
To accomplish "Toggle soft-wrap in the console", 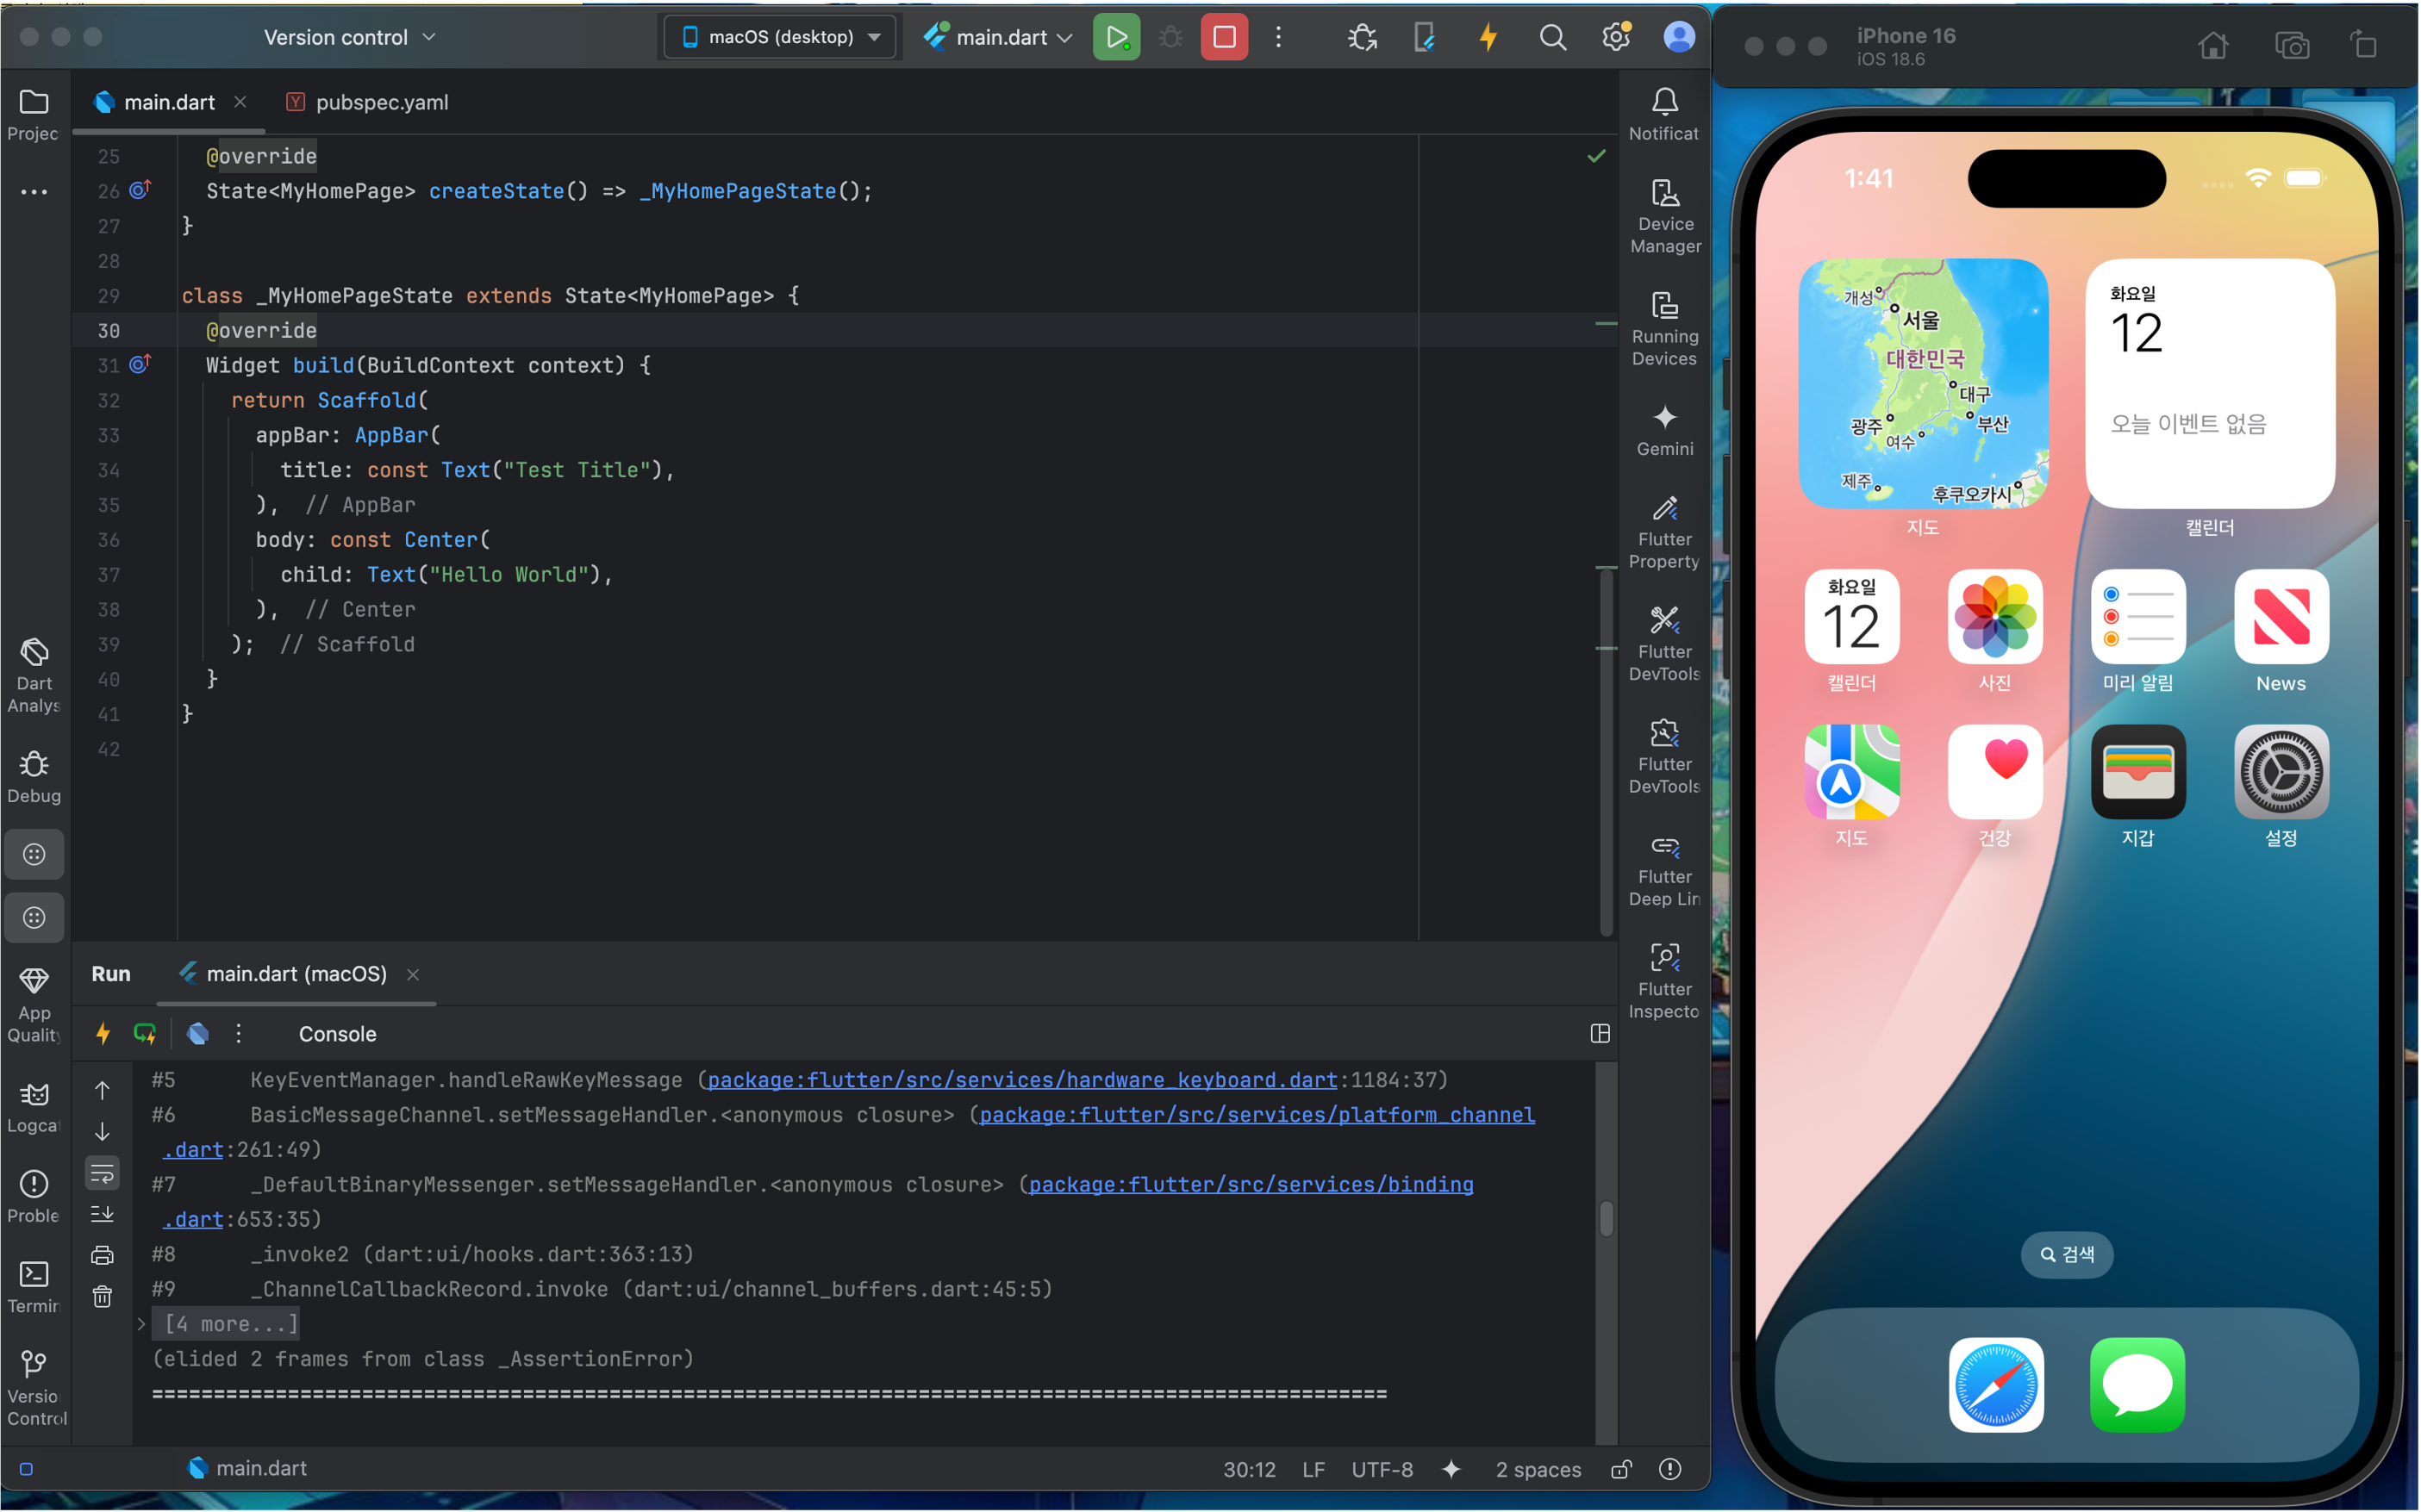I will point(102,1173).
